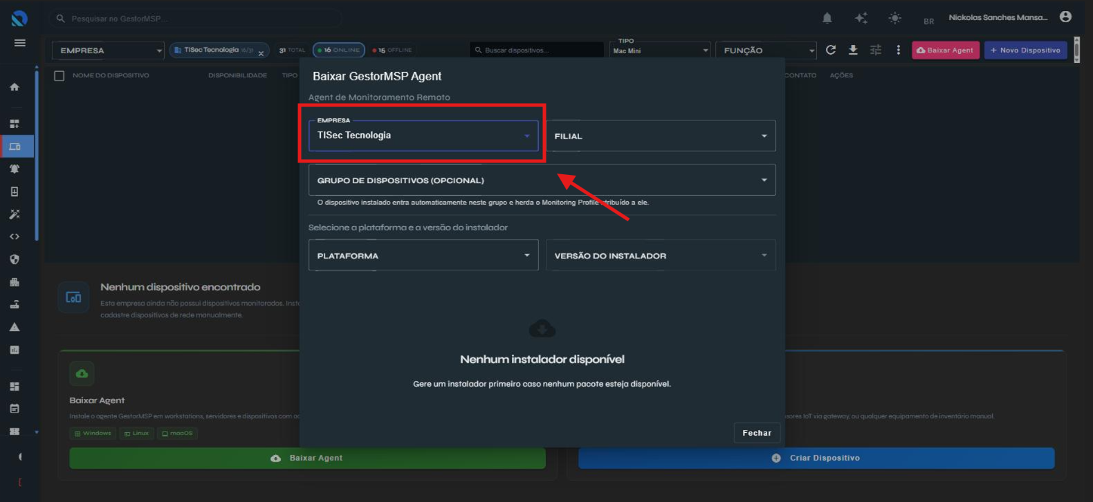1093x502 pixels.
Task: Open the Tipo dropdown showing Mac Mini
Action: pyautogui.click(x=660, y=50)
